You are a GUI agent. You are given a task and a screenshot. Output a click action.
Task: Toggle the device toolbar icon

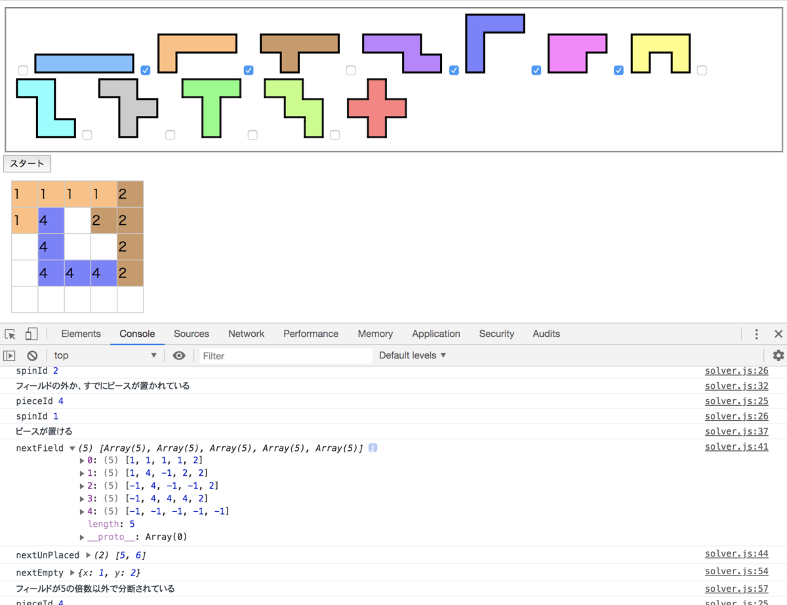31,334
